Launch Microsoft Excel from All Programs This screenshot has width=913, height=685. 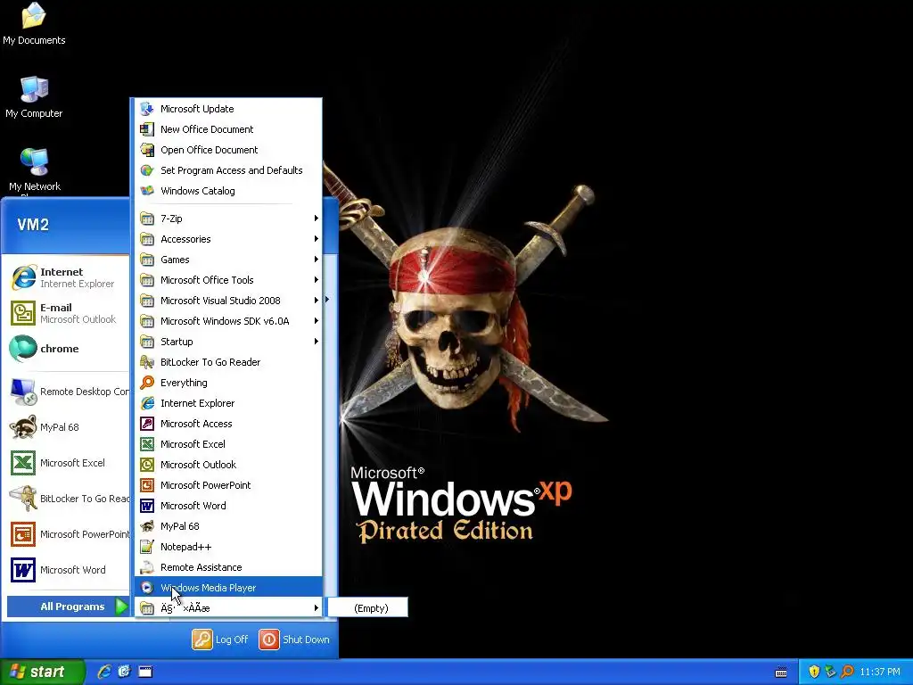pos(228,444)
